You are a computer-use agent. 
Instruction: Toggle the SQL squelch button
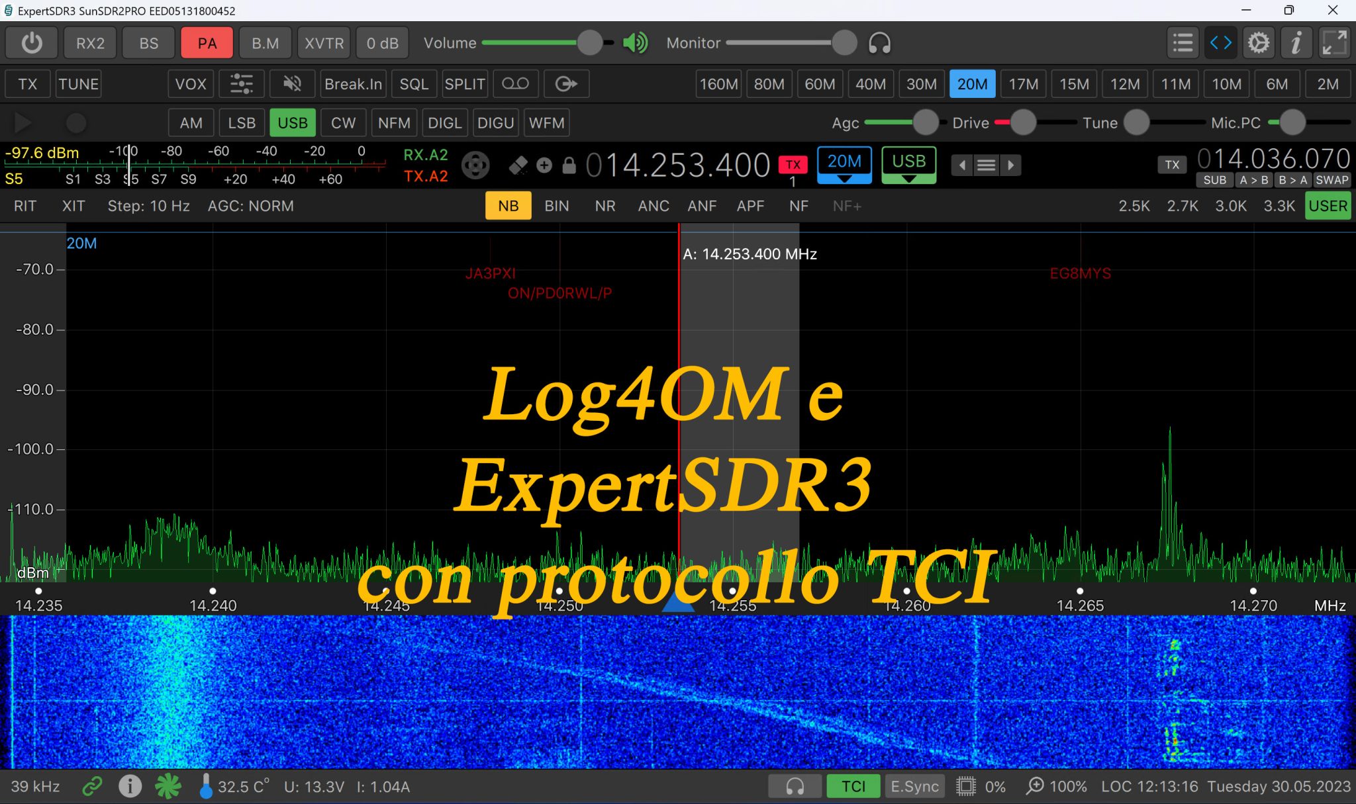[414, 84]
